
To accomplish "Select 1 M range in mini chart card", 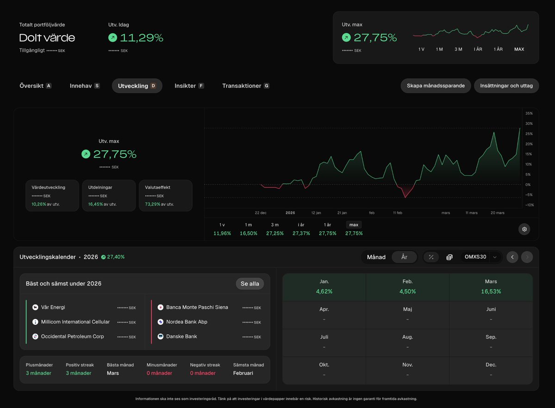I will [439, 49].
